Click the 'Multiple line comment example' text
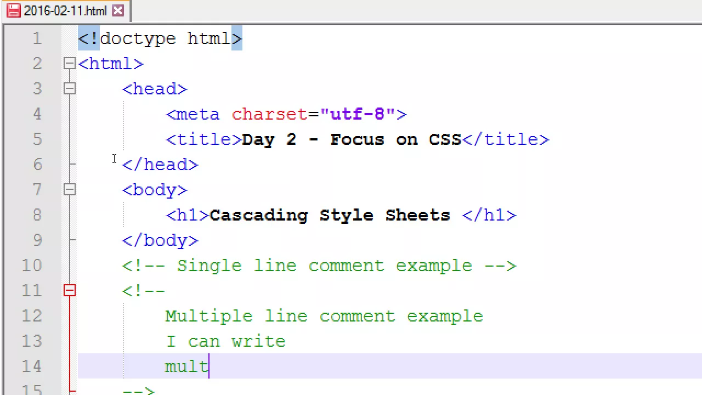Image resolution: width=702 pixels, height=395 pixels. click(324, 316)
